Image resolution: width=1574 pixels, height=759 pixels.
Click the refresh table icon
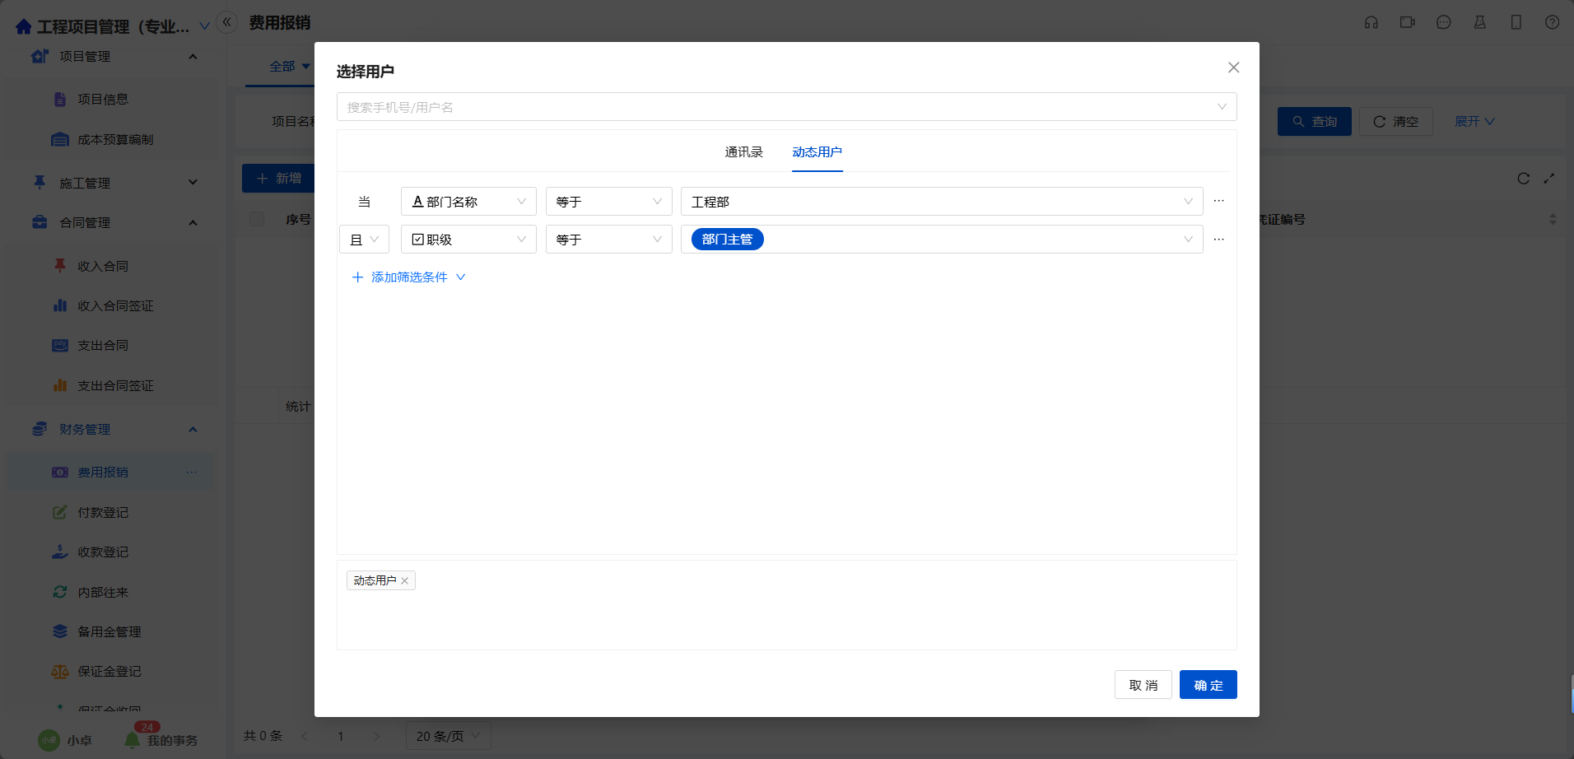pos(1523,179)
